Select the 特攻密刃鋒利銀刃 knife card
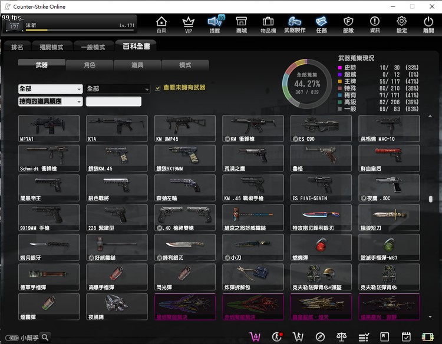Viewport: 442px width, 344px height. 321,217
